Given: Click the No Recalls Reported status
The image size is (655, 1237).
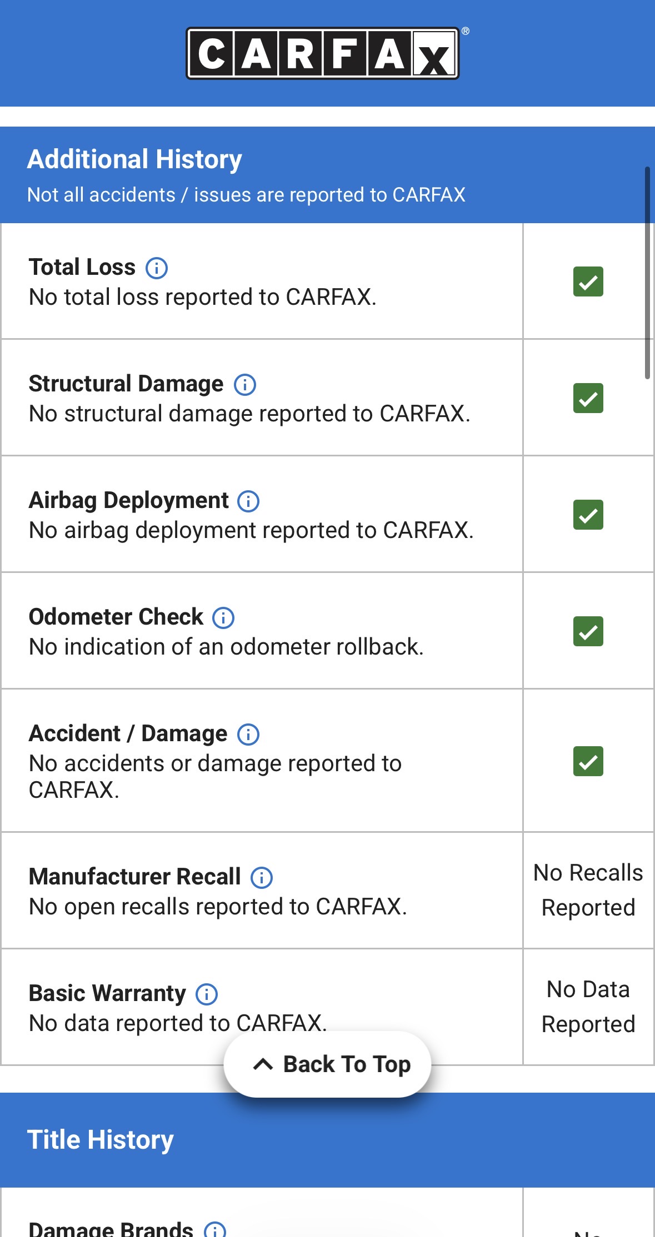Looking at the screenshot, I should [x=588, y=890].
